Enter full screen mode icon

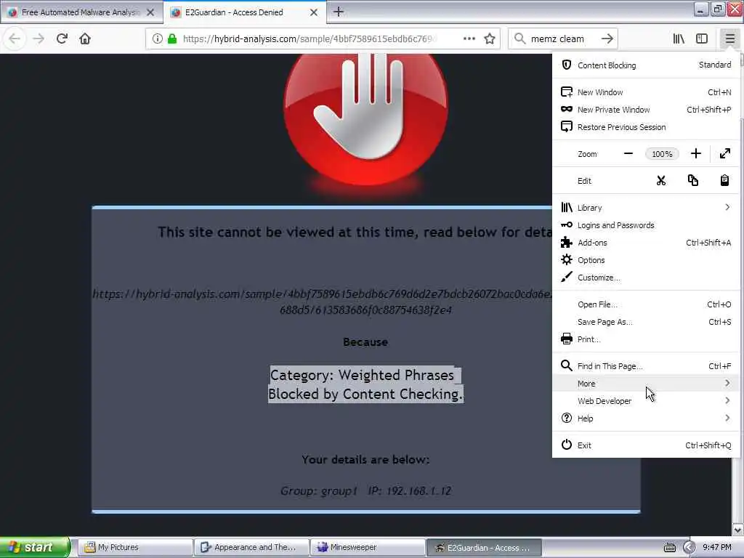pos(724,154)
